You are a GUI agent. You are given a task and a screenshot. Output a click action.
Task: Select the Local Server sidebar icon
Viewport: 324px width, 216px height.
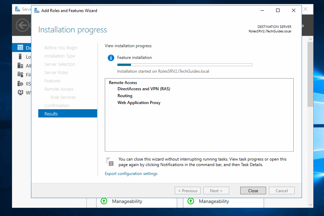tap(20, 57)
